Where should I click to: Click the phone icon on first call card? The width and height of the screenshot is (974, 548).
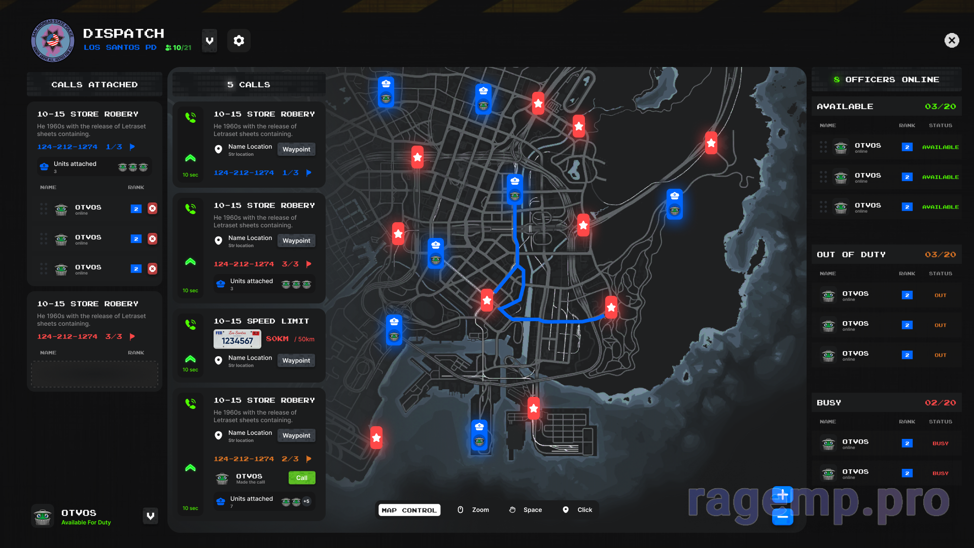coord(191,117)
